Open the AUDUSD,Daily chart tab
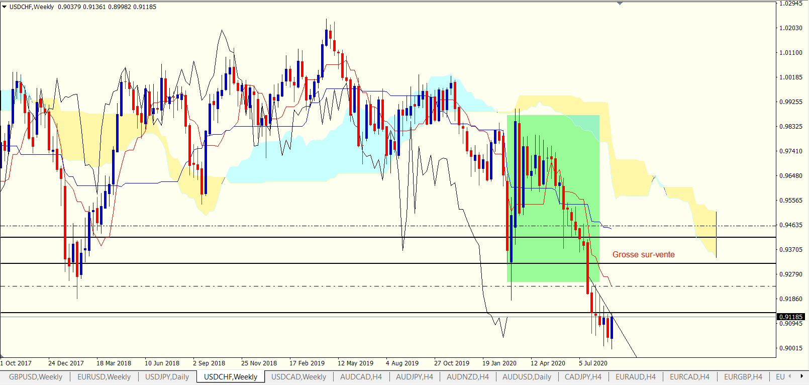The height and width of the screenshot is (385, 809). pos(527,377)
